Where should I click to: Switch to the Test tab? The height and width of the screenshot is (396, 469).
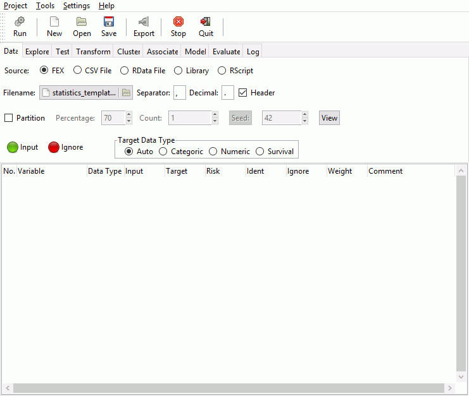62,51
